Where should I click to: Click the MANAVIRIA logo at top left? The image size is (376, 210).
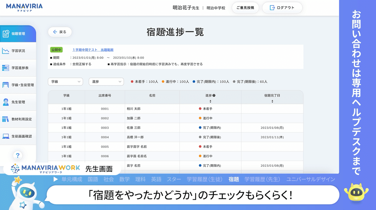(24, 8)
